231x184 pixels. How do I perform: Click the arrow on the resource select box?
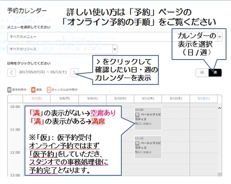pyautogui.click(x=115, y=49)
